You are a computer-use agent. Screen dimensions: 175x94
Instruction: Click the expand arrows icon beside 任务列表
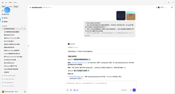tap(22, 26)
